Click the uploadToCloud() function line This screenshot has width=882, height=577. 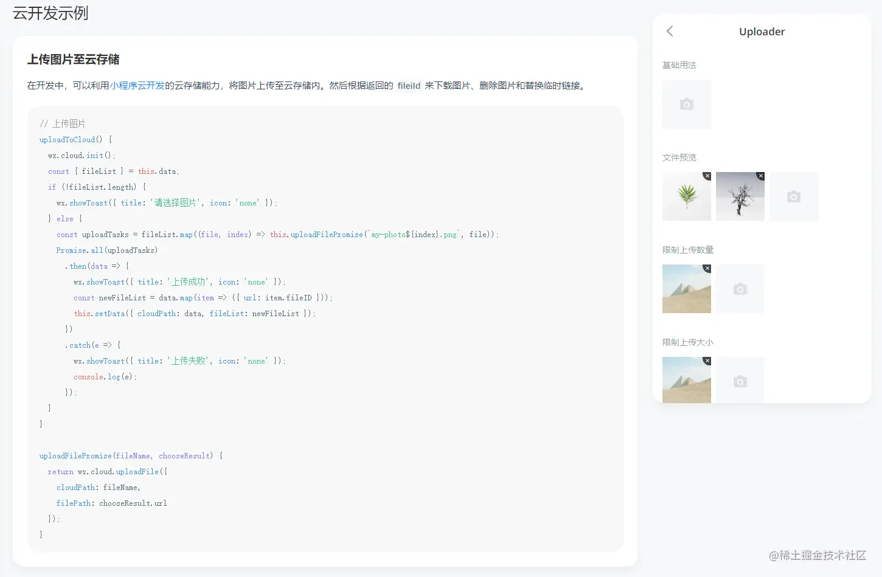(76, 139)
